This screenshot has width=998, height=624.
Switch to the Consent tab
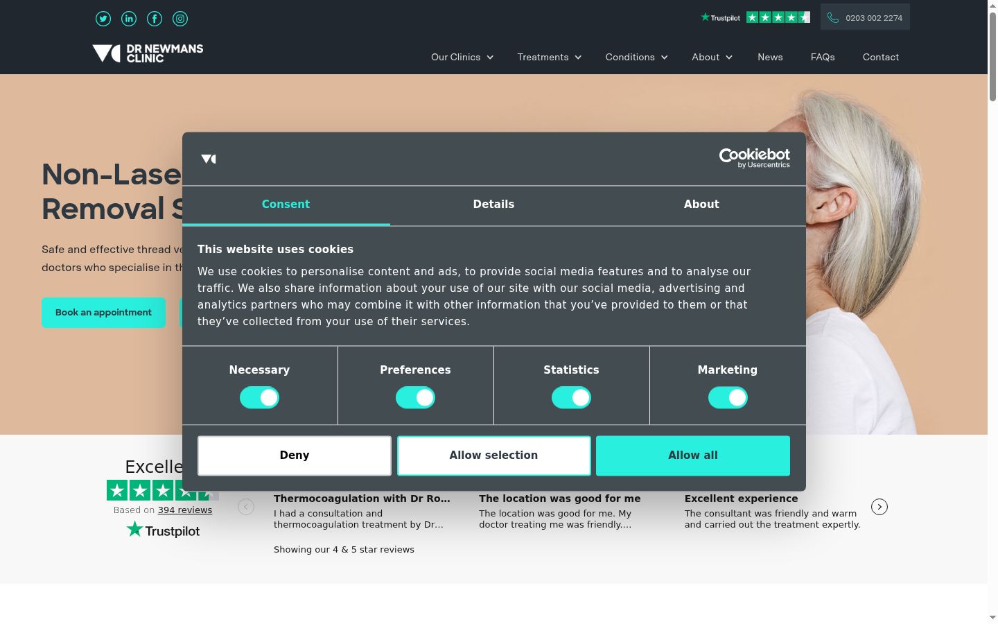[286, 205]
